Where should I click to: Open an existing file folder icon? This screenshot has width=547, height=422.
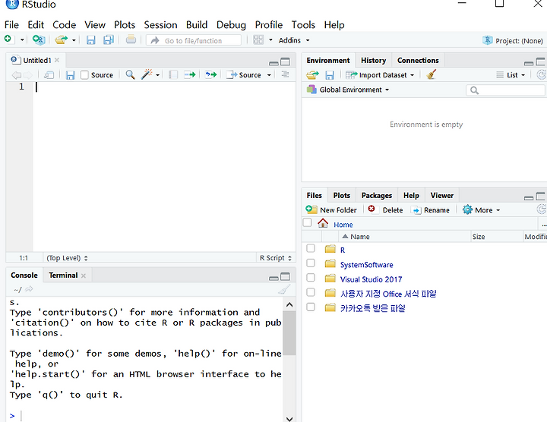[61, 39]
